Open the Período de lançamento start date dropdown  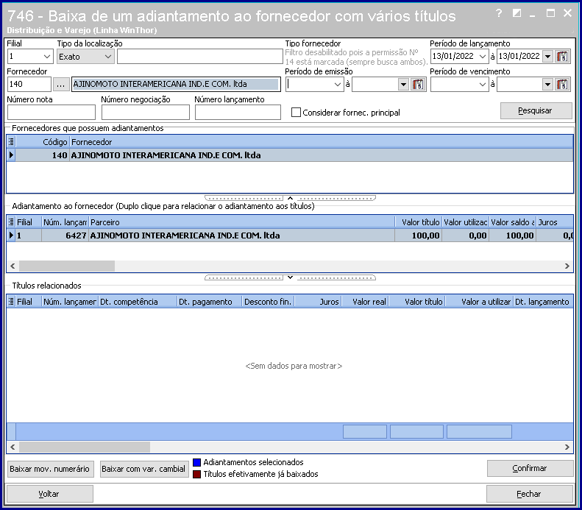coord(482,57)
